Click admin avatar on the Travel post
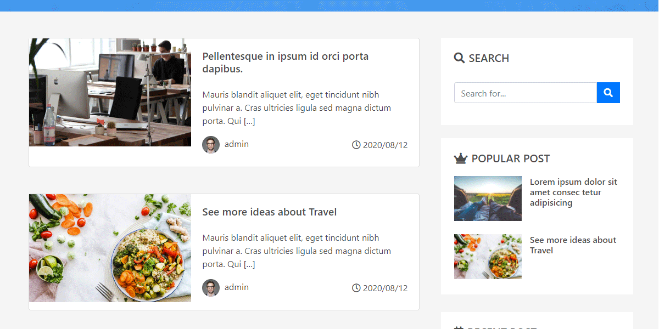659x329 pixels. (x=211, y=288)
